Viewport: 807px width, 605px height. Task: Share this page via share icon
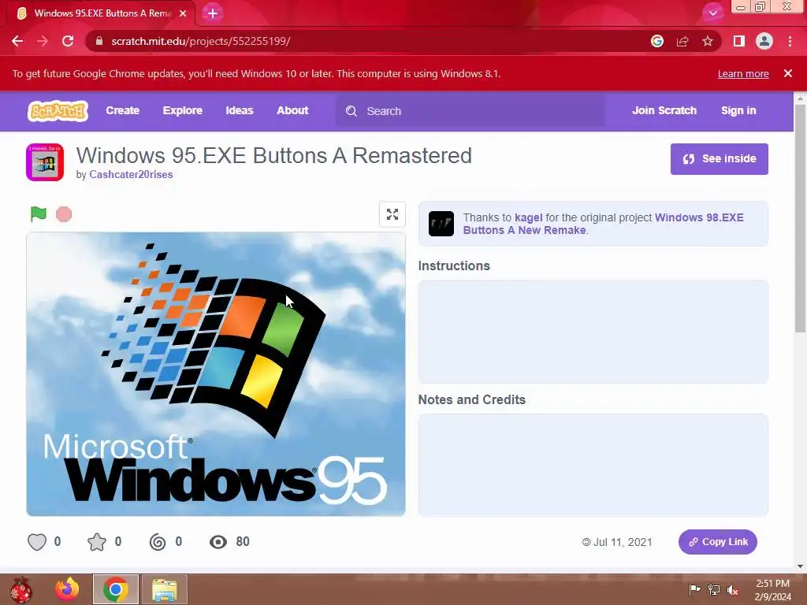point(682,41)
